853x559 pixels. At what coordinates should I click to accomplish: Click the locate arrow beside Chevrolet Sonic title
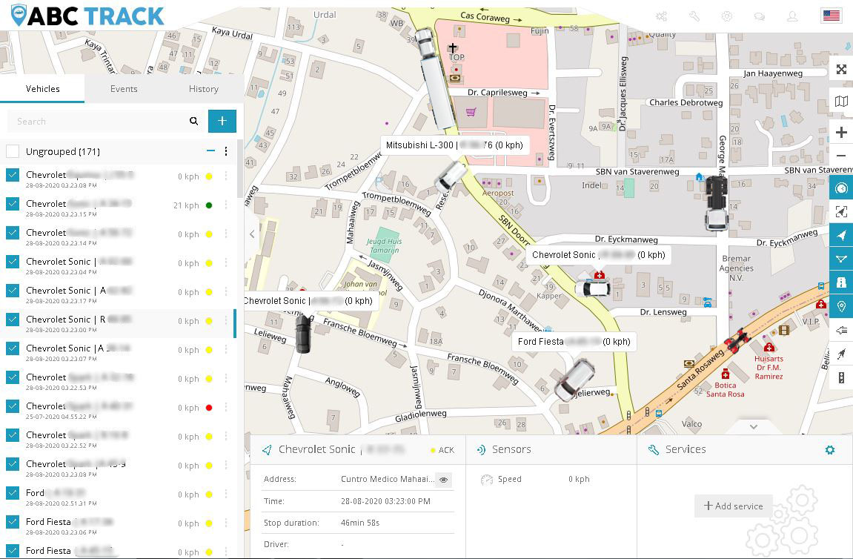(x=267, y=449)
